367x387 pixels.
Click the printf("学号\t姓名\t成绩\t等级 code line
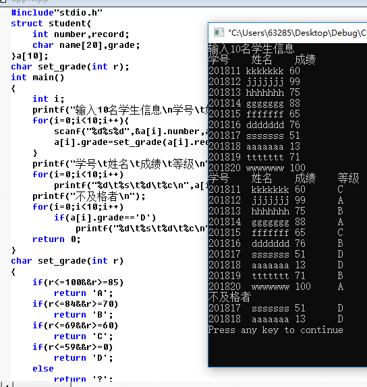coord(120,164)
